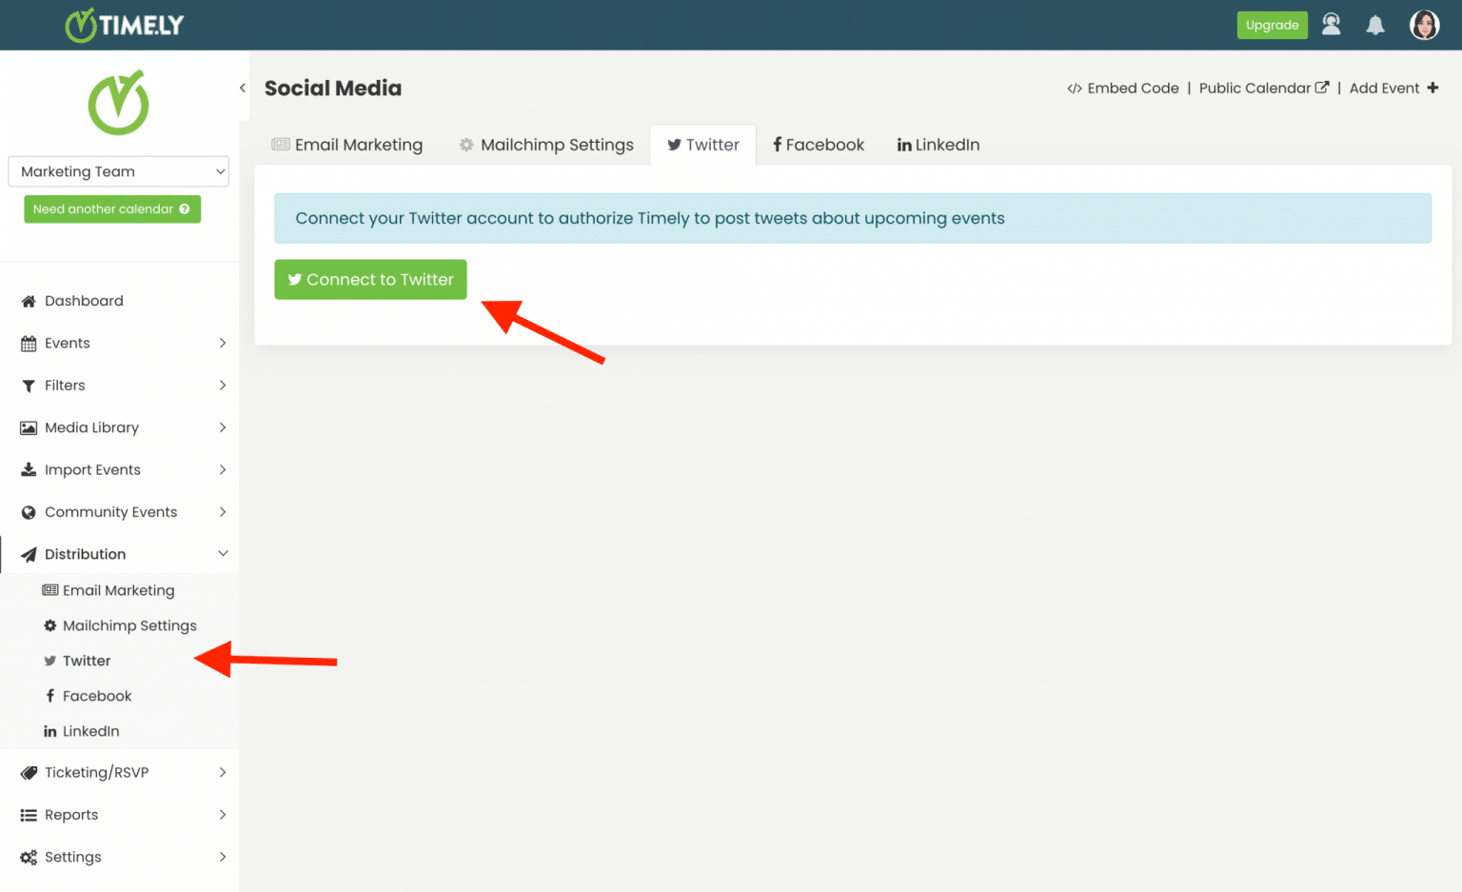The image size is (1462, 892).
Task: Click the Import Events download icon
Action: point(29,469)
